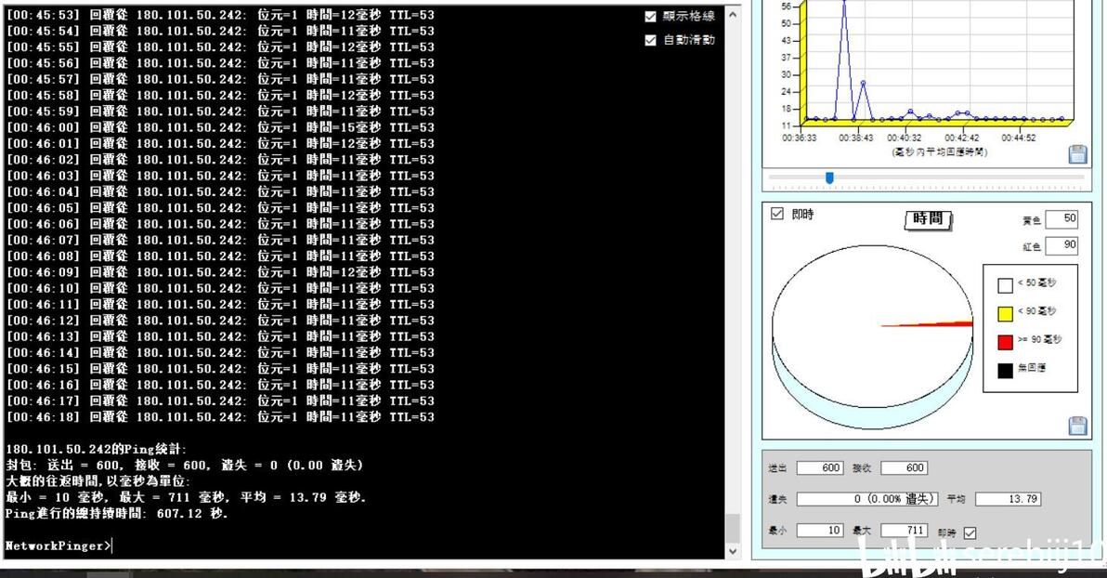1107x578 pixels.
Task: Toggle the 顯示格線 checkbox
Action: point(651,16)
